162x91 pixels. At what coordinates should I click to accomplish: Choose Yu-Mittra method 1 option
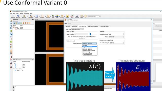tap(90, 53)
